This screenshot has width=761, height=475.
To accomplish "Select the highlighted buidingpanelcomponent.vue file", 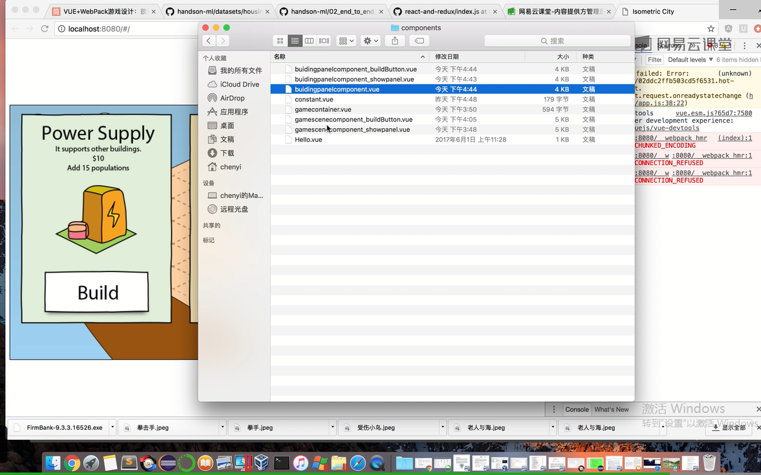I will [x=452, y=89].
